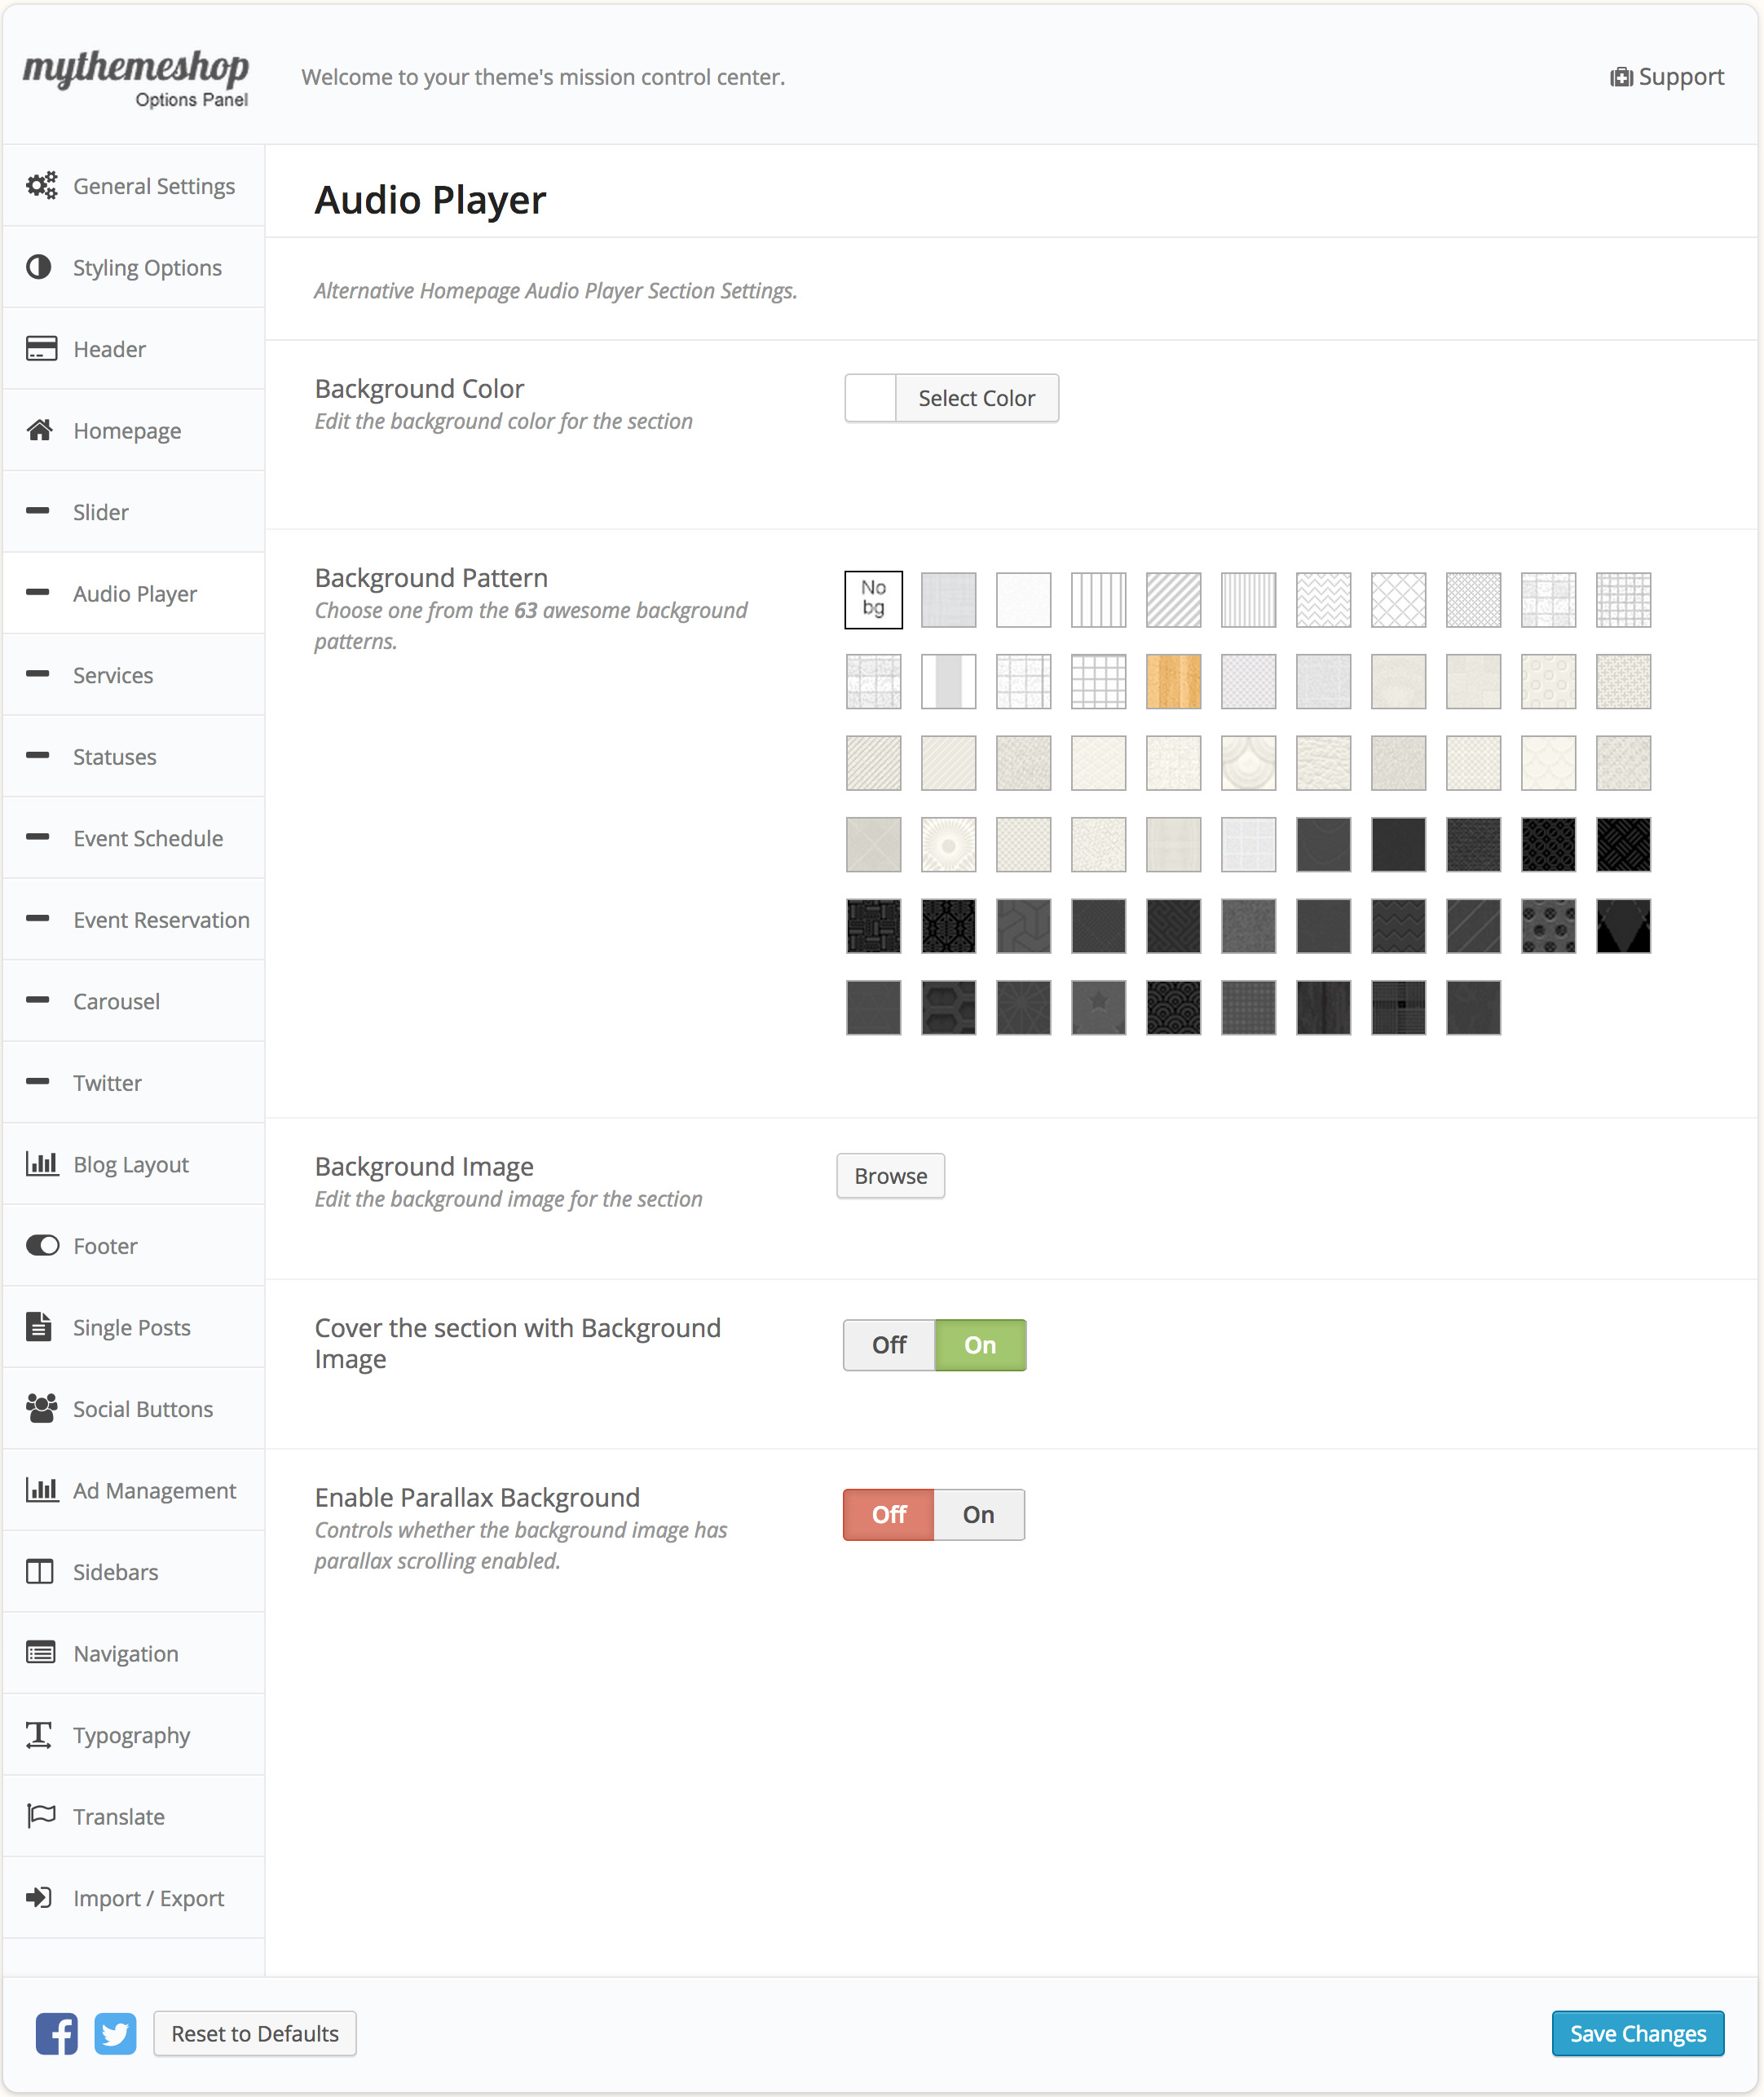Open the Support link
This screenshot has width=1764, height=2097.
(x=1667, y=77)
